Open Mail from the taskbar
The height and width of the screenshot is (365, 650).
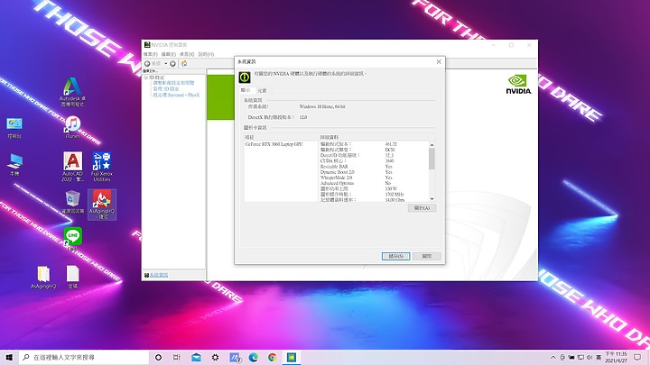[x=196, y=357]
